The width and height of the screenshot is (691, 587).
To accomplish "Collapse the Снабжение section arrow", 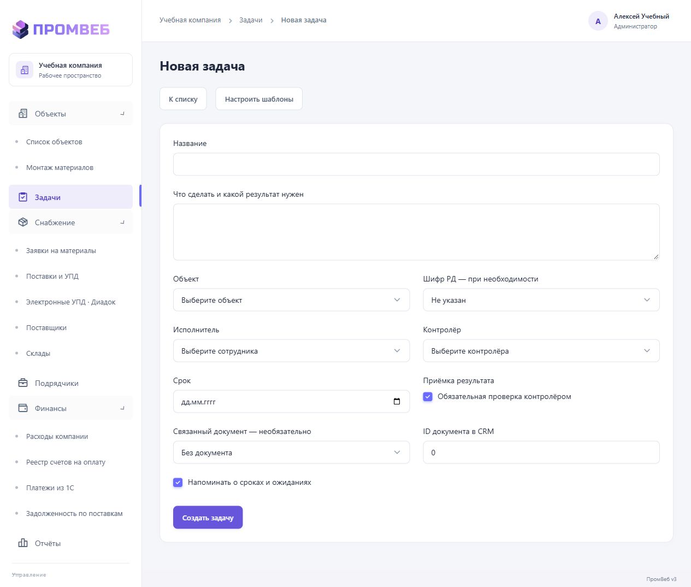I will pos(122,222).
